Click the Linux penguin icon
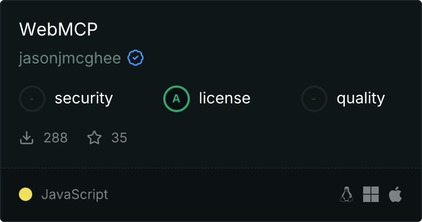The image size is (422, 222). (346, 194)
